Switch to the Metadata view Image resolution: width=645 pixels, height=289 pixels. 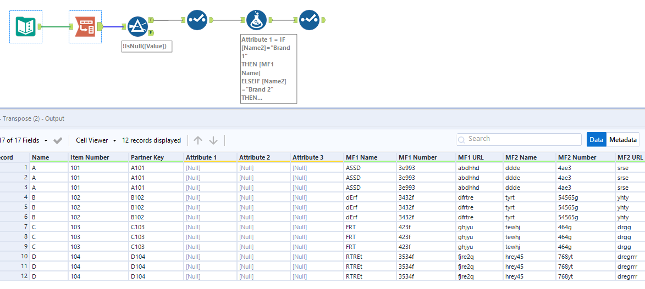(x=623, y=140)
